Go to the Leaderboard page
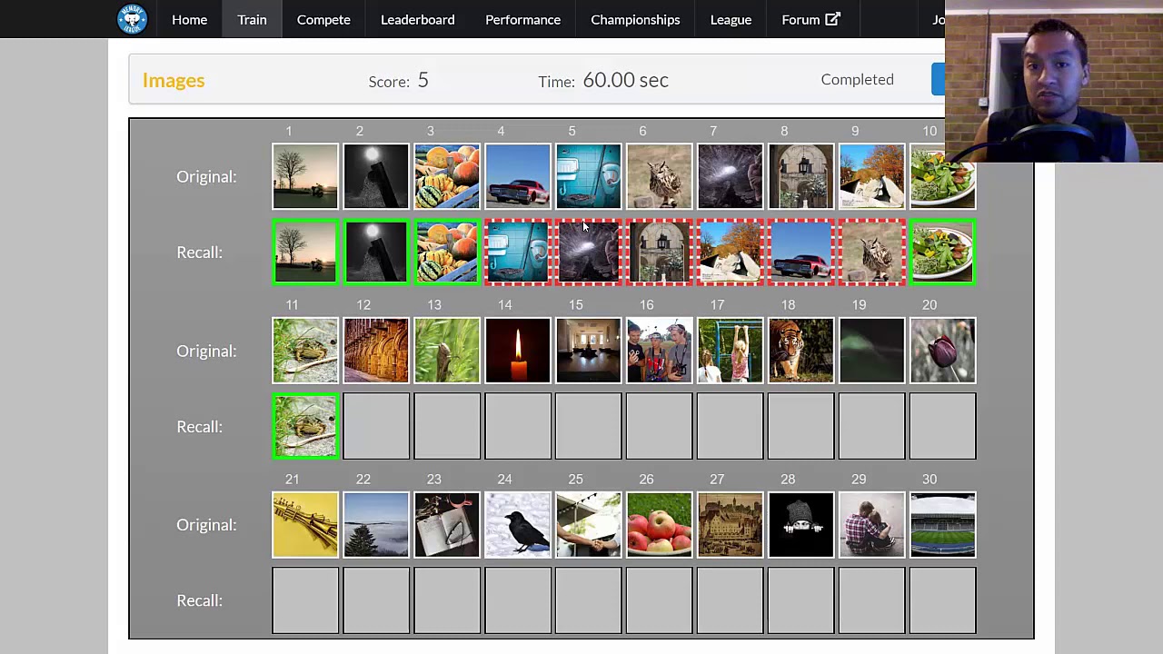The image size is (1163, 654). [417, 19]
